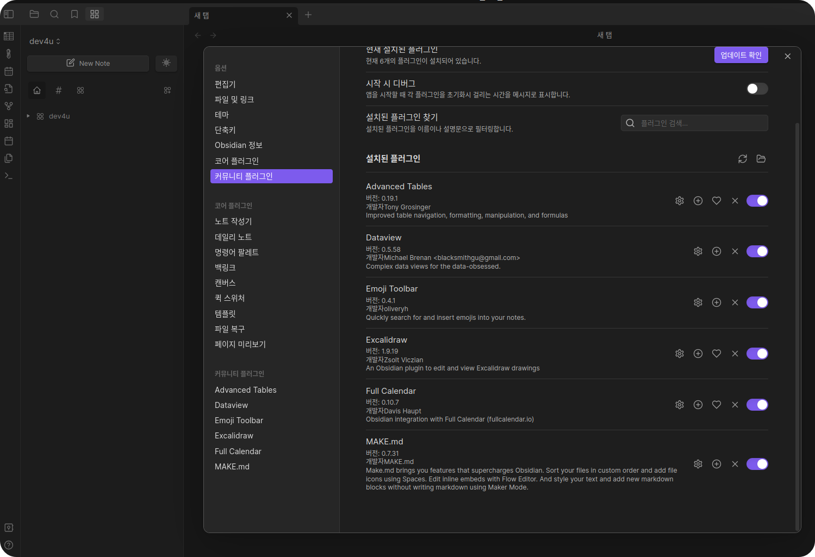The height and width of the screenshot is (557, 815).
Task: Select 커뮤니티 플러그인 settings section
Action: coord(271,176)
